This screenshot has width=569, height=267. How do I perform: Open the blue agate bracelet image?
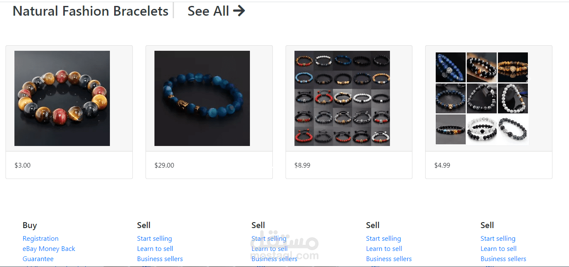(202, 98)
